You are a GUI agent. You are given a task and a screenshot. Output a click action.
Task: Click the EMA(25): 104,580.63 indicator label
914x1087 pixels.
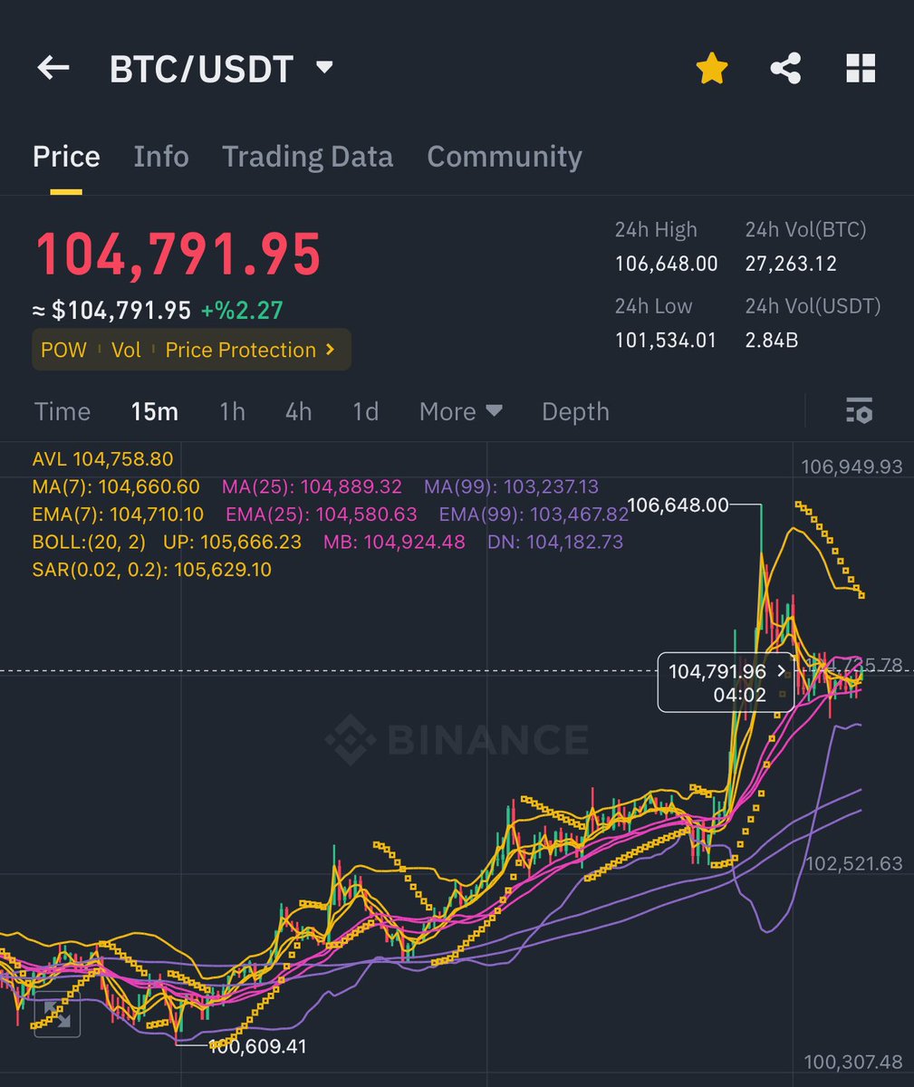pyautogui.click(x=322, y=515)
